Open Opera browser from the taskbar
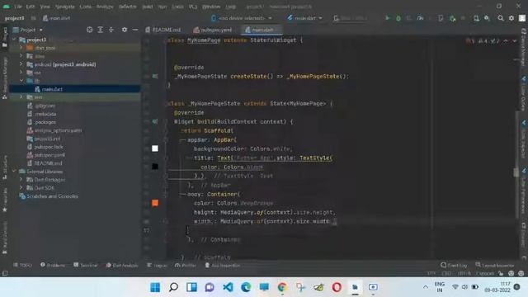528x297 pixels. point(337,287)
